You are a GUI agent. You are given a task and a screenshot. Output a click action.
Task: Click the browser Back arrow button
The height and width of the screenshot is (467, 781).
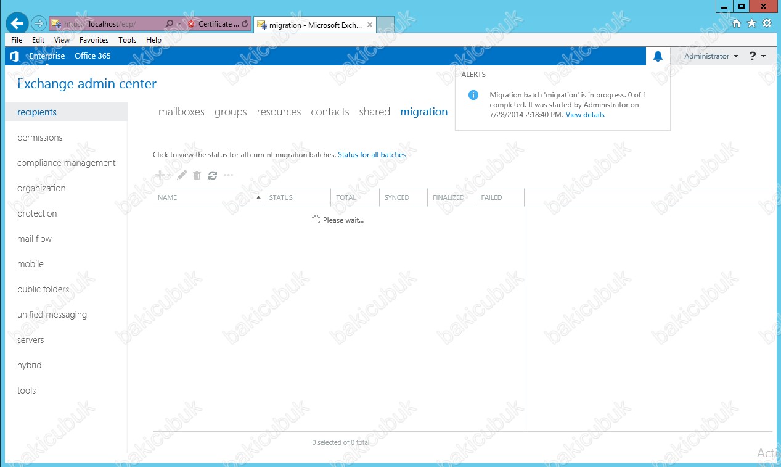(x=17, y=23)
